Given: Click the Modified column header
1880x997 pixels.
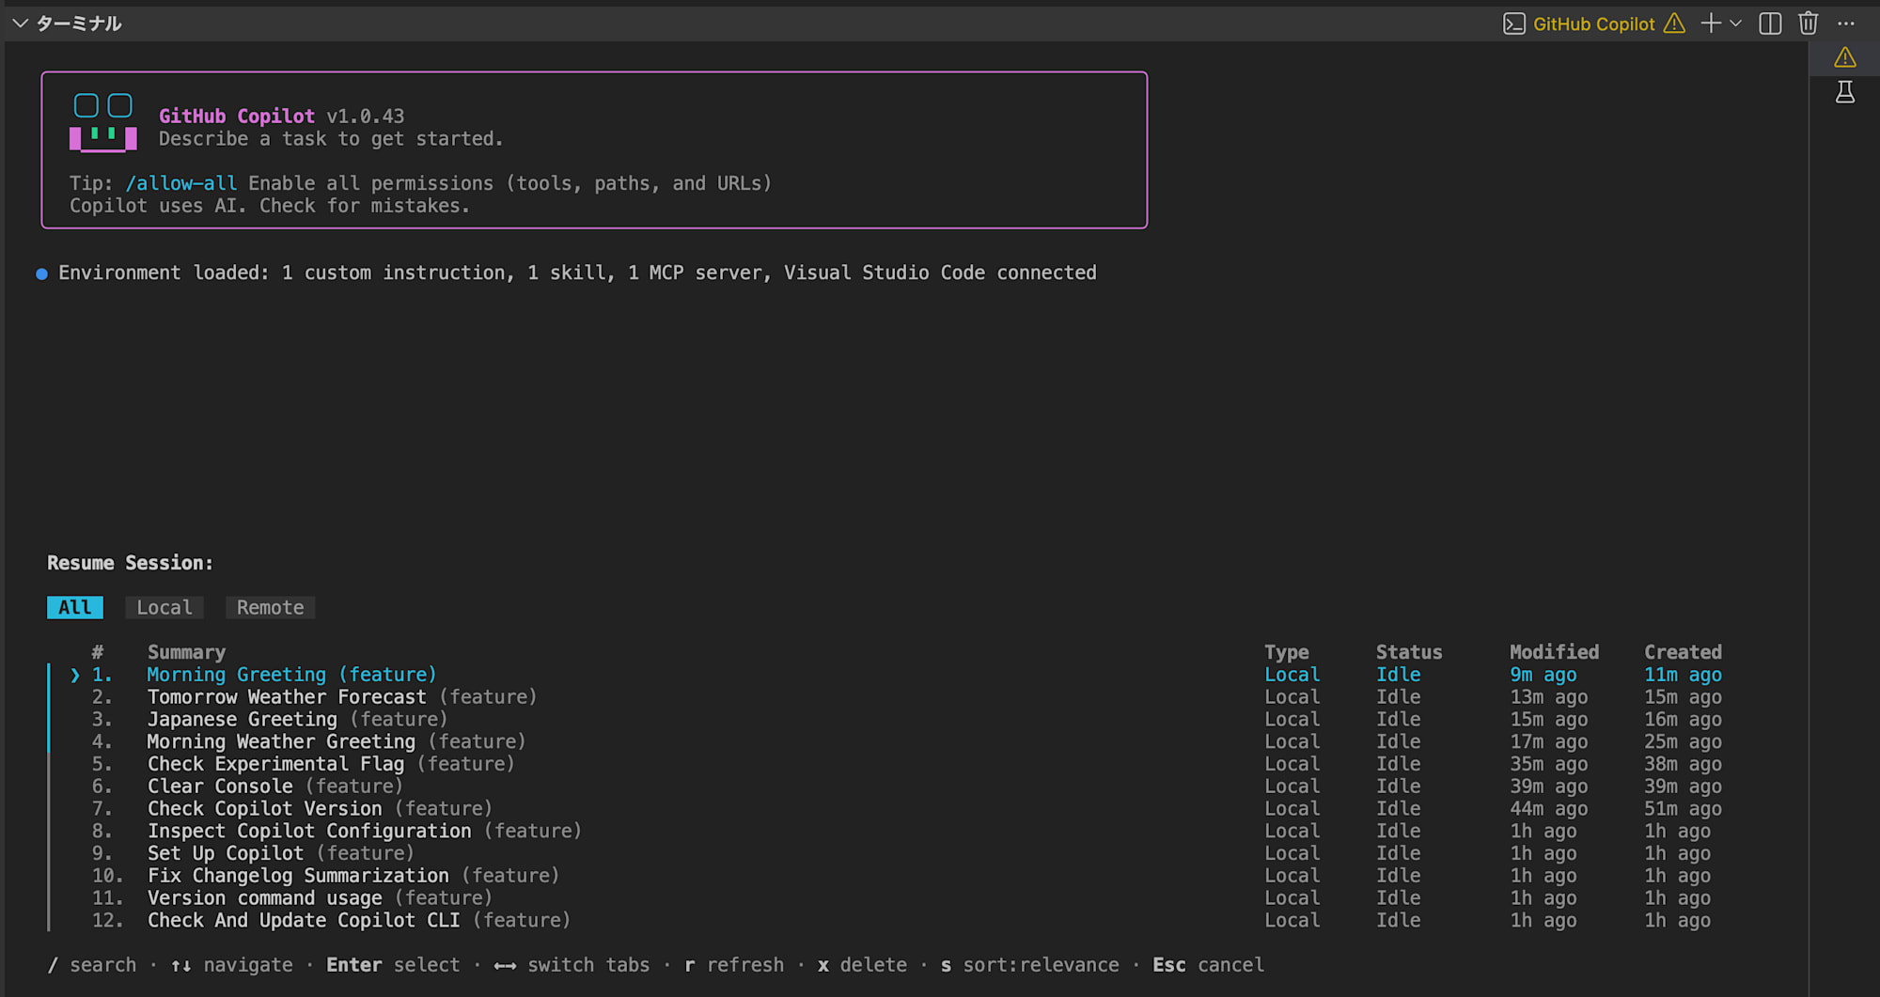Looking at the screenshot, I should point(1554,652).
